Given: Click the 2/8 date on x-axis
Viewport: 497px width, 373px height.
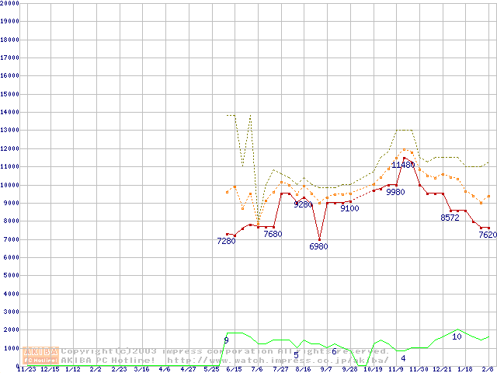Looking at the screenshot, I should pos(488,369).
